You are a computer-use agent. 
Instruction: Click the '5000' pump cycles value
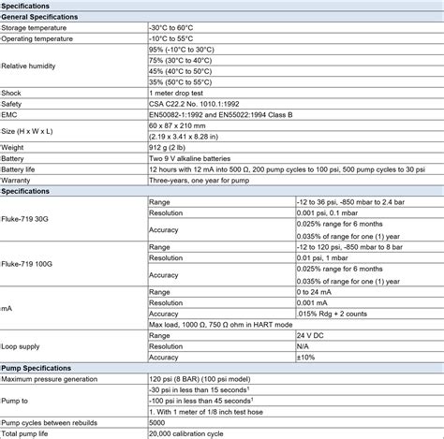point(156,423)
